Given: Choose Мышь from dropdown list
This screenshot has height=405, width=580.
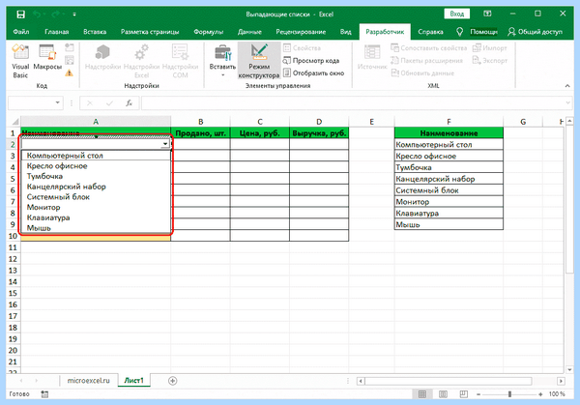Looking at the screenshot, I should [x=96, y=228].
